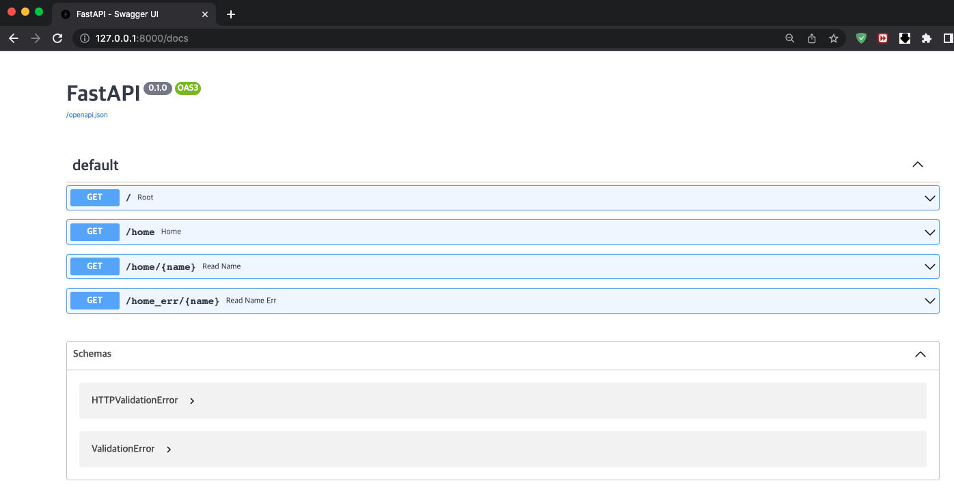Open the black-and-white square extension icon
954x496 pixels.
pyautogui.click(x=905, y=38)
